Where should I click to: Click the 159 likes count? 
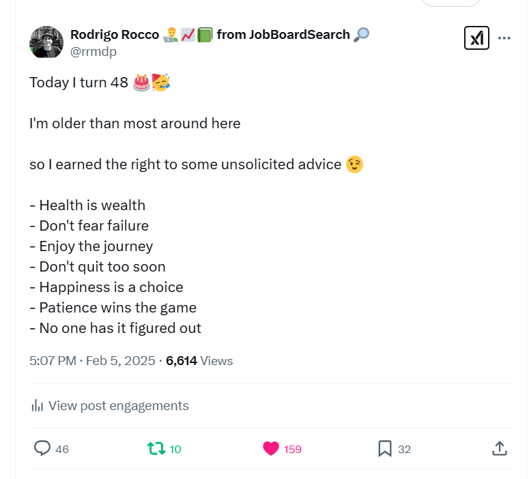click(293, 449)
